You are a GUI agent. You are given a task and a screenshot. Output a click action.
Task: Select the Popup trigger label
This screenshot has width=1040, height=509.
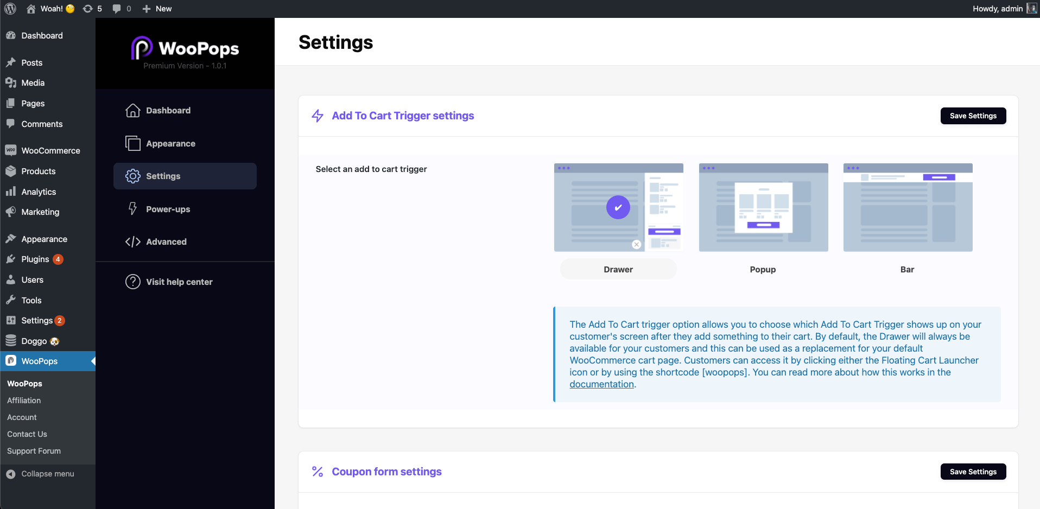pyautogui.click(x=763, y=269)
